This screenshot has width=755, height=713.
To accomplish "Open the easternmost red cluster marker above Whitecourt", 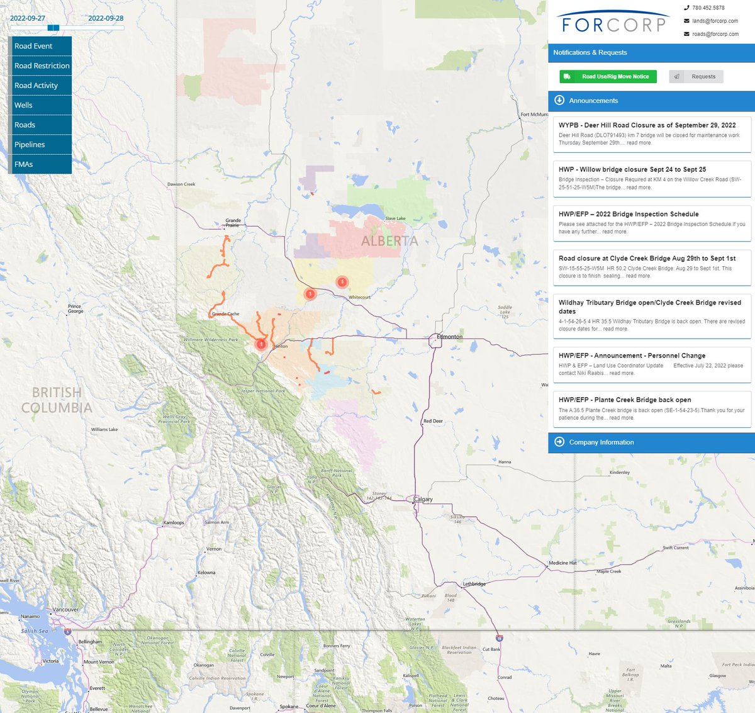I will pos(342,282).
